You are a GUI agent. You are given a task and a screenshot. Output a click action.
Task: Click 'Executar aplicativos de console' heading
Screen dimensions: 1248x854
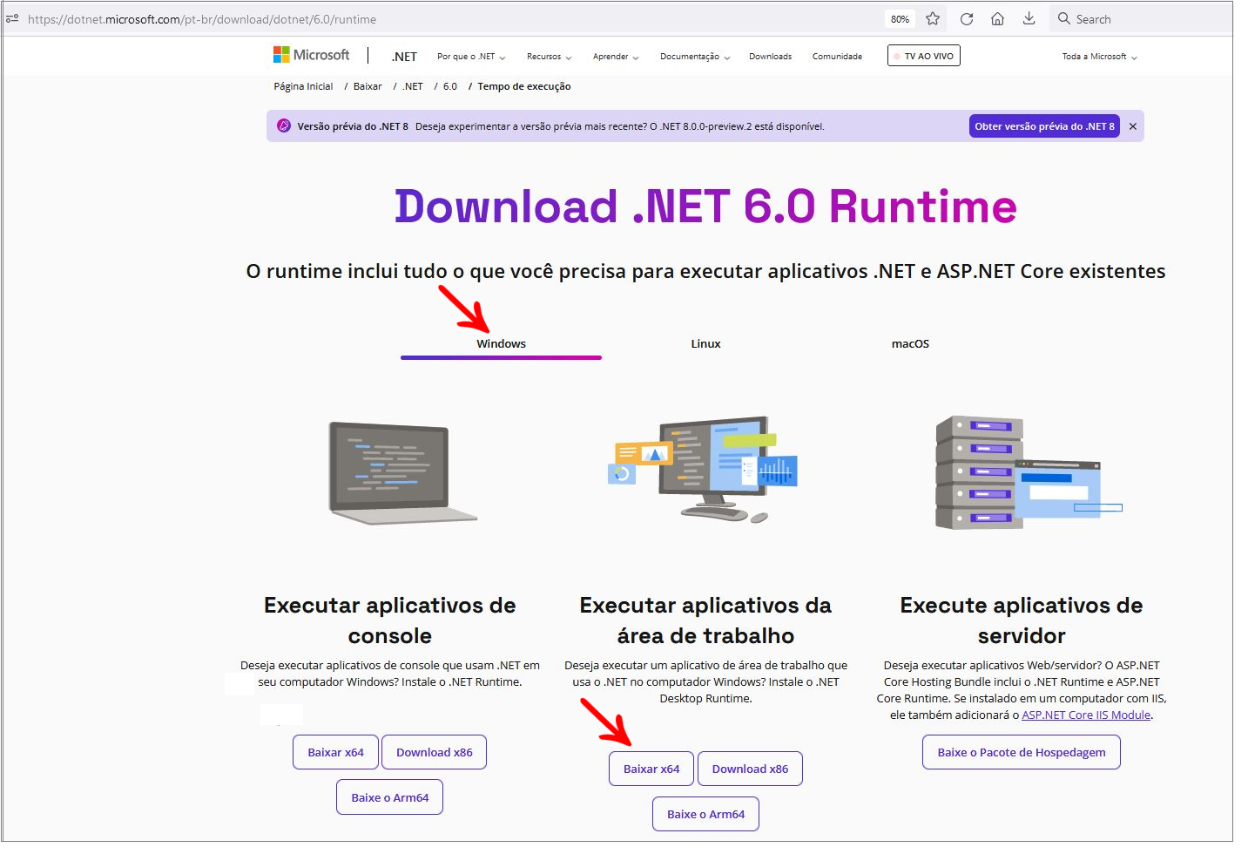390,620
